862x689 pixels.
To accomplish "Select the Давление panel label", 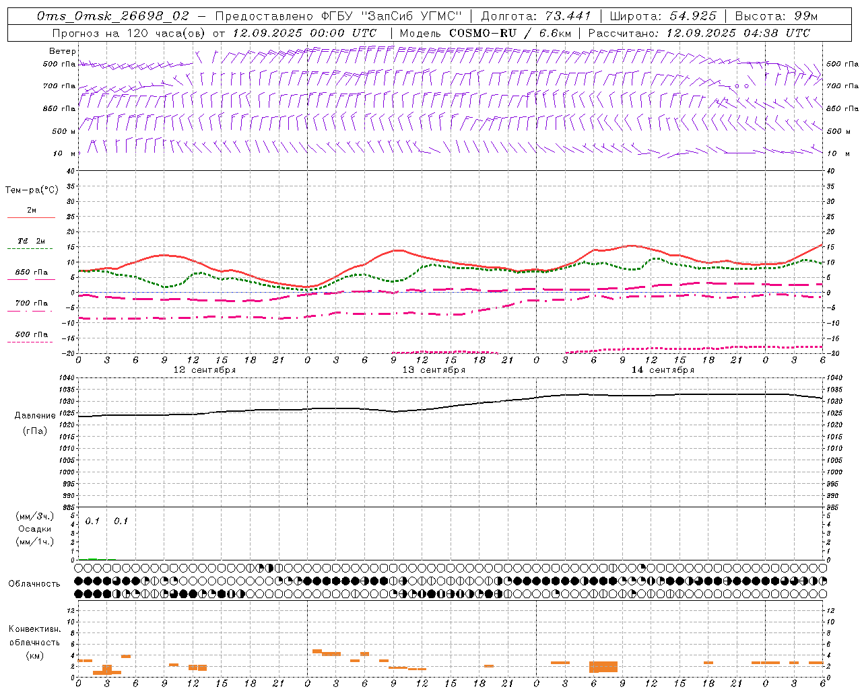I will tap(35, 416).
